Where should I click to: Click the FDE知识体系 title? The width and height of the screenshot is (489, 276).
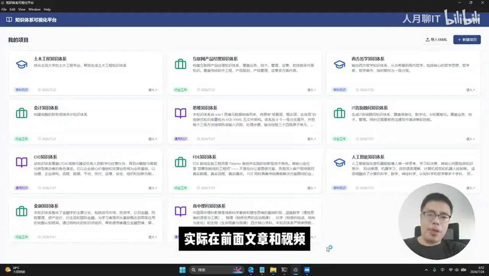point(204,157)
